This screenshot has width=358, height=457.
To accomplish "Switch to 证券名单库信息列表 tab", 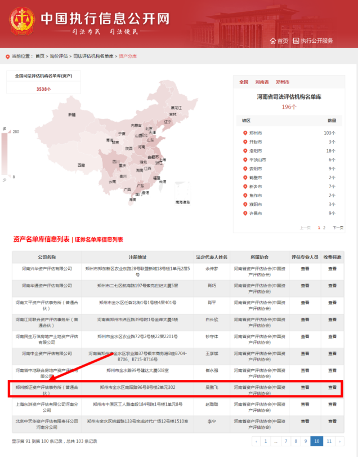I will 99,239.
